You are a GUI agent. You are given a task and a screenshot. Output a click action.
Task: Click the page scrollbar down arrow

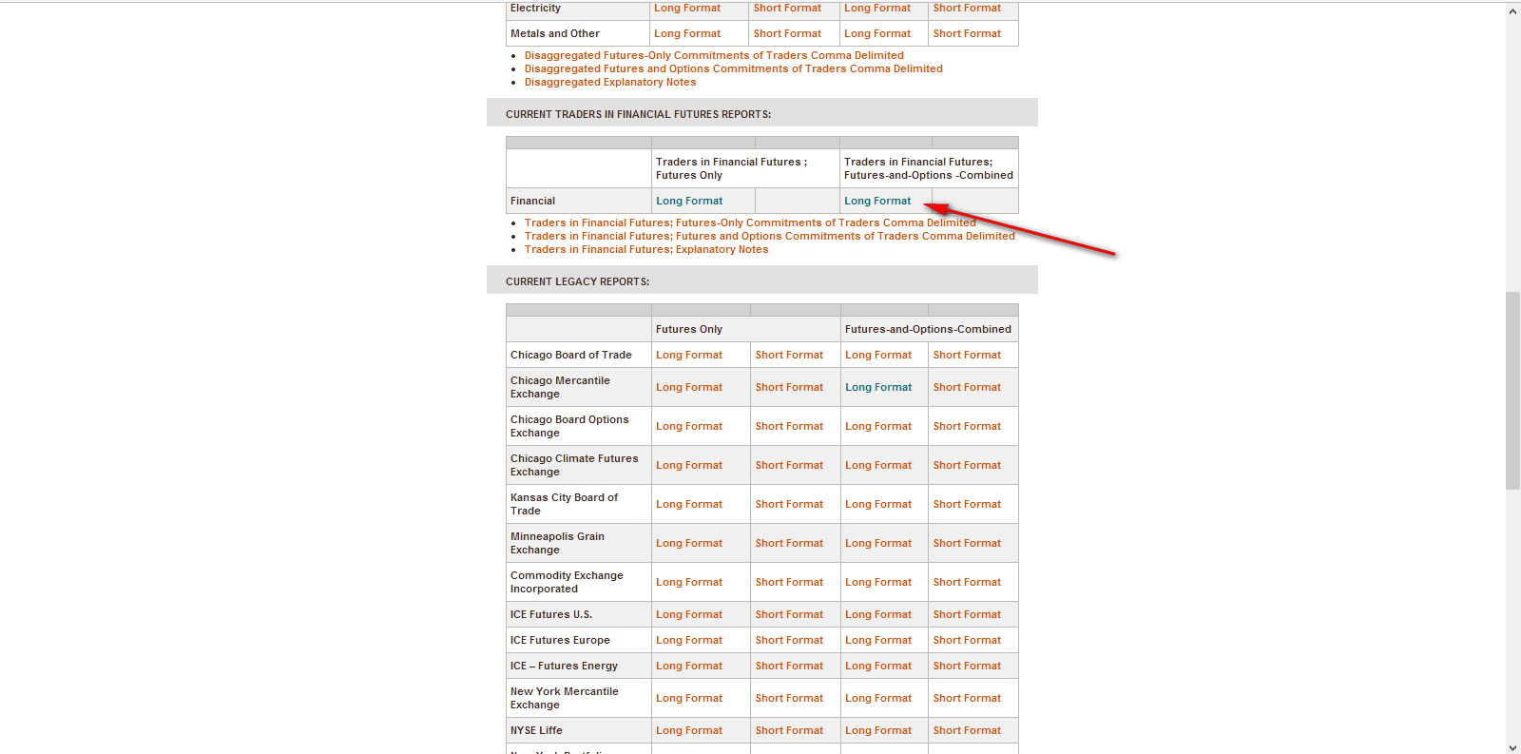tap(1513, 746)
